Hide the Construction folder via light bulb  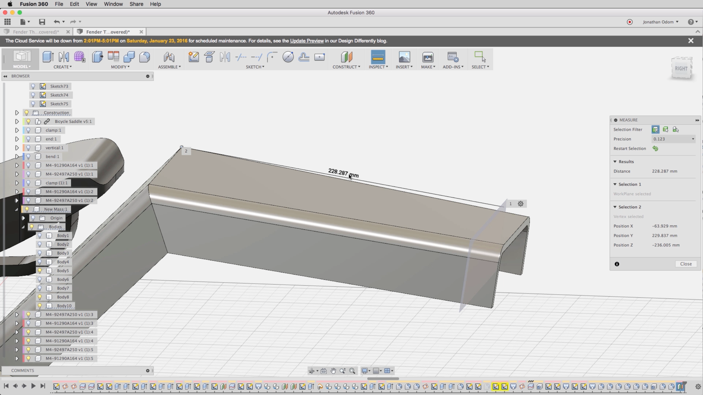tap(27, 113)
